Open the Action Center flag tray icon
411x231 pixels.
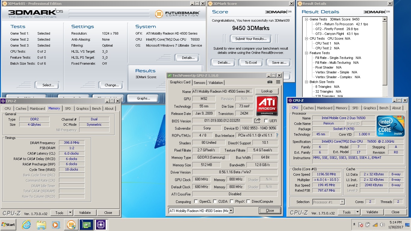(x=360, y=225)
